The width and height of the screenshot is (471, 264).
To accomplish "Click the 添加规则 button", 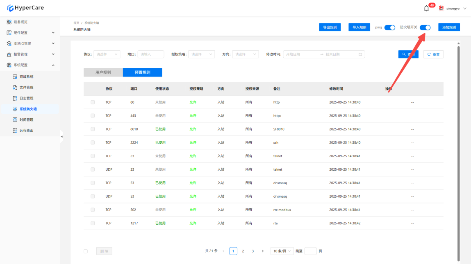I will pyautogui.click(x=449, y=27).
